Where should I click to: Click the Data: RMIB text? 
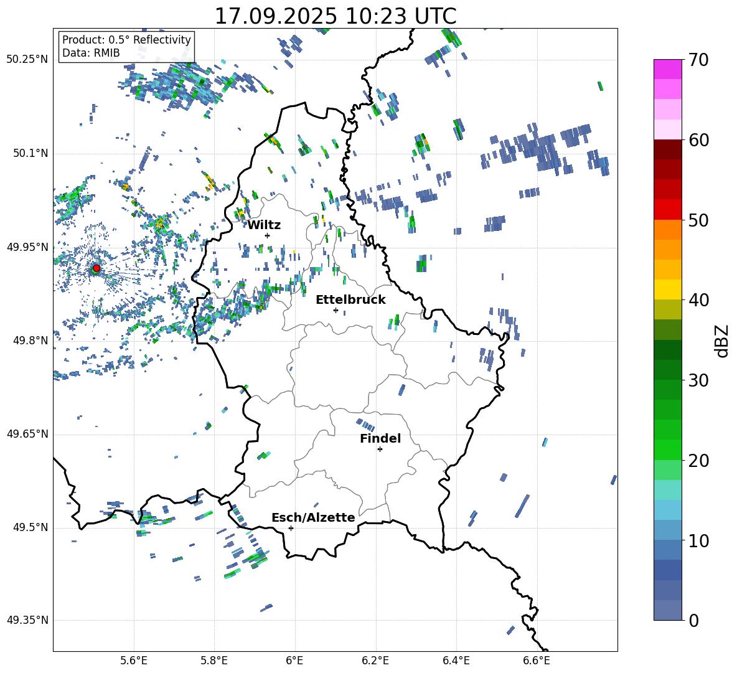91,53
